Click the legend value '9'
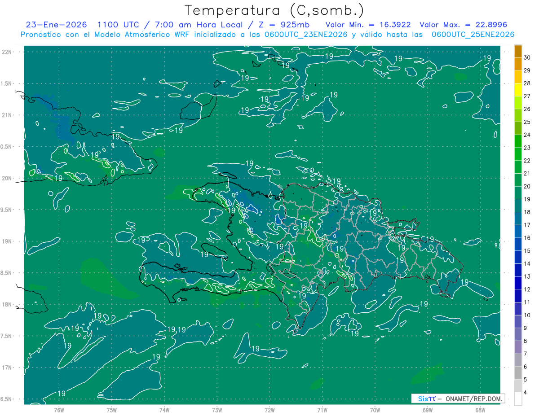This screenshot has width=539, height=416. (x=526, y=328)
